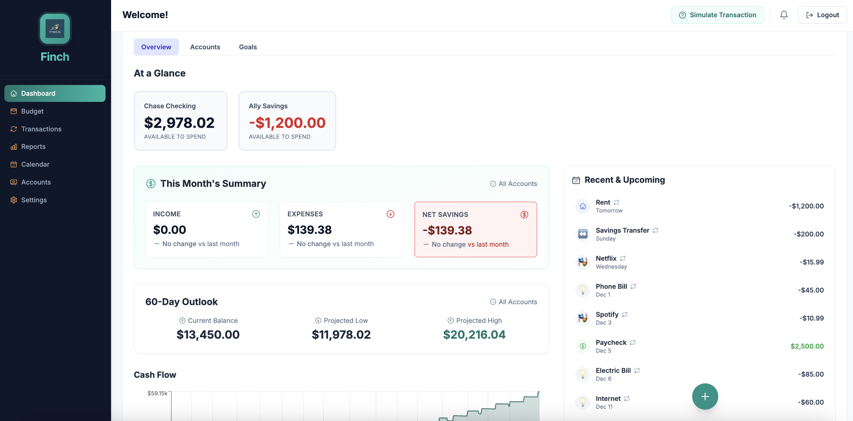The image size is (853, 421).
Task: Switch to the Goals tab
Action: pos(248,47)
